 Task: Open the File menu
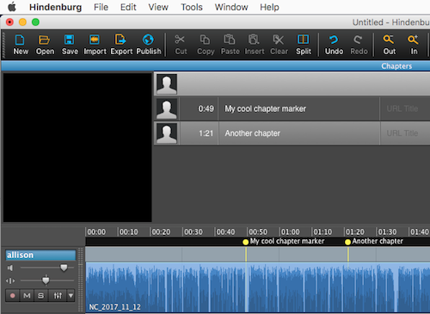pyautogui.click(x=101, y=7)
